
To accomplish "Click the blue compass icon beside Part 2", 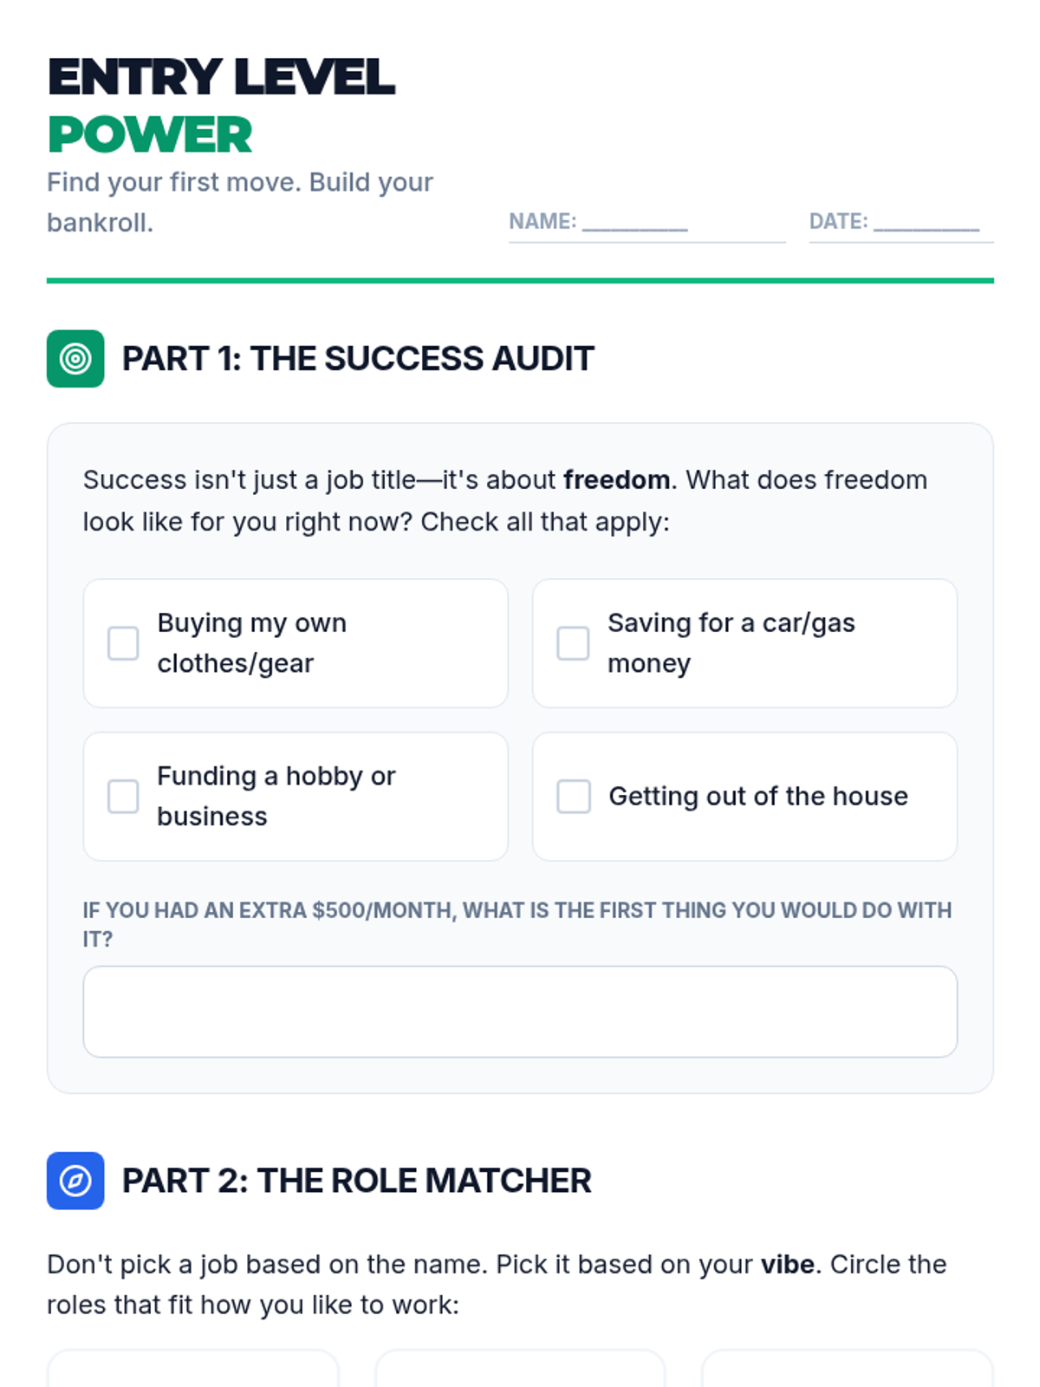I will pyautogui.click(x=75, y=1180).
